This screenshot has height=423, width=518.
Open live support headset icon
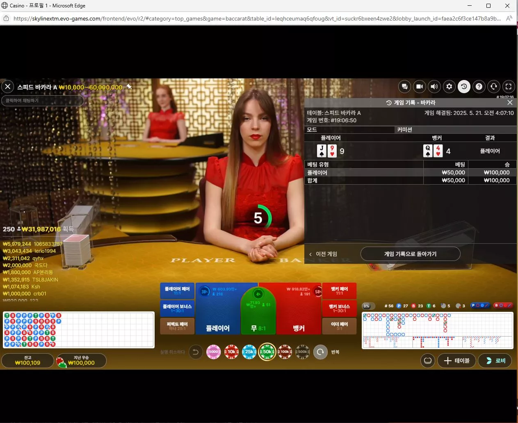pyautogui.click(x=494, y=87)
